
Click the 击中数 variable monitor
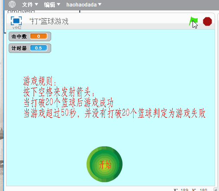pos(30,36)
